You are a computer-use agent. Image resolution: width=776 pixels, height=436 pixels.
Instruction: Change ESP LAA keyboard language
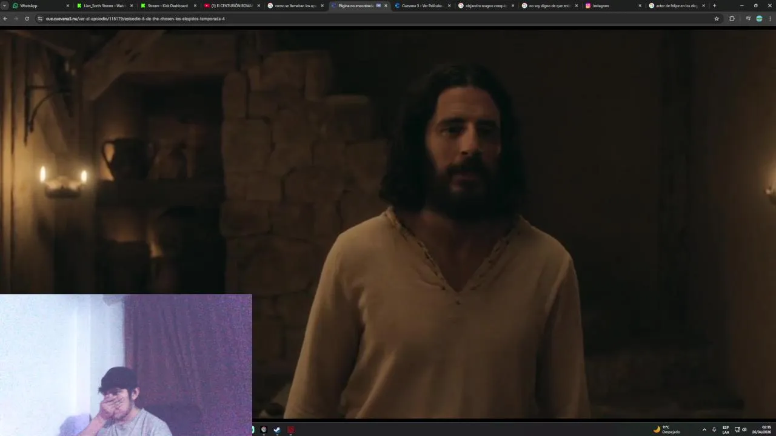(726, 430)
